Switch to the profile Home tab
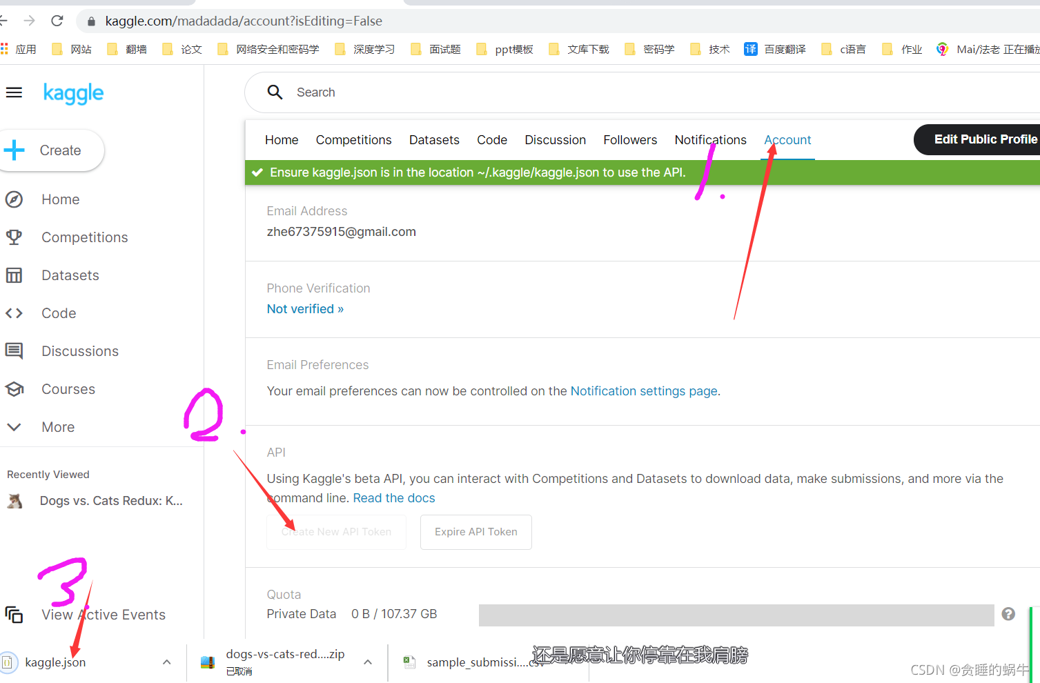This screenshot has height=683, width=1040. (282, 140)
